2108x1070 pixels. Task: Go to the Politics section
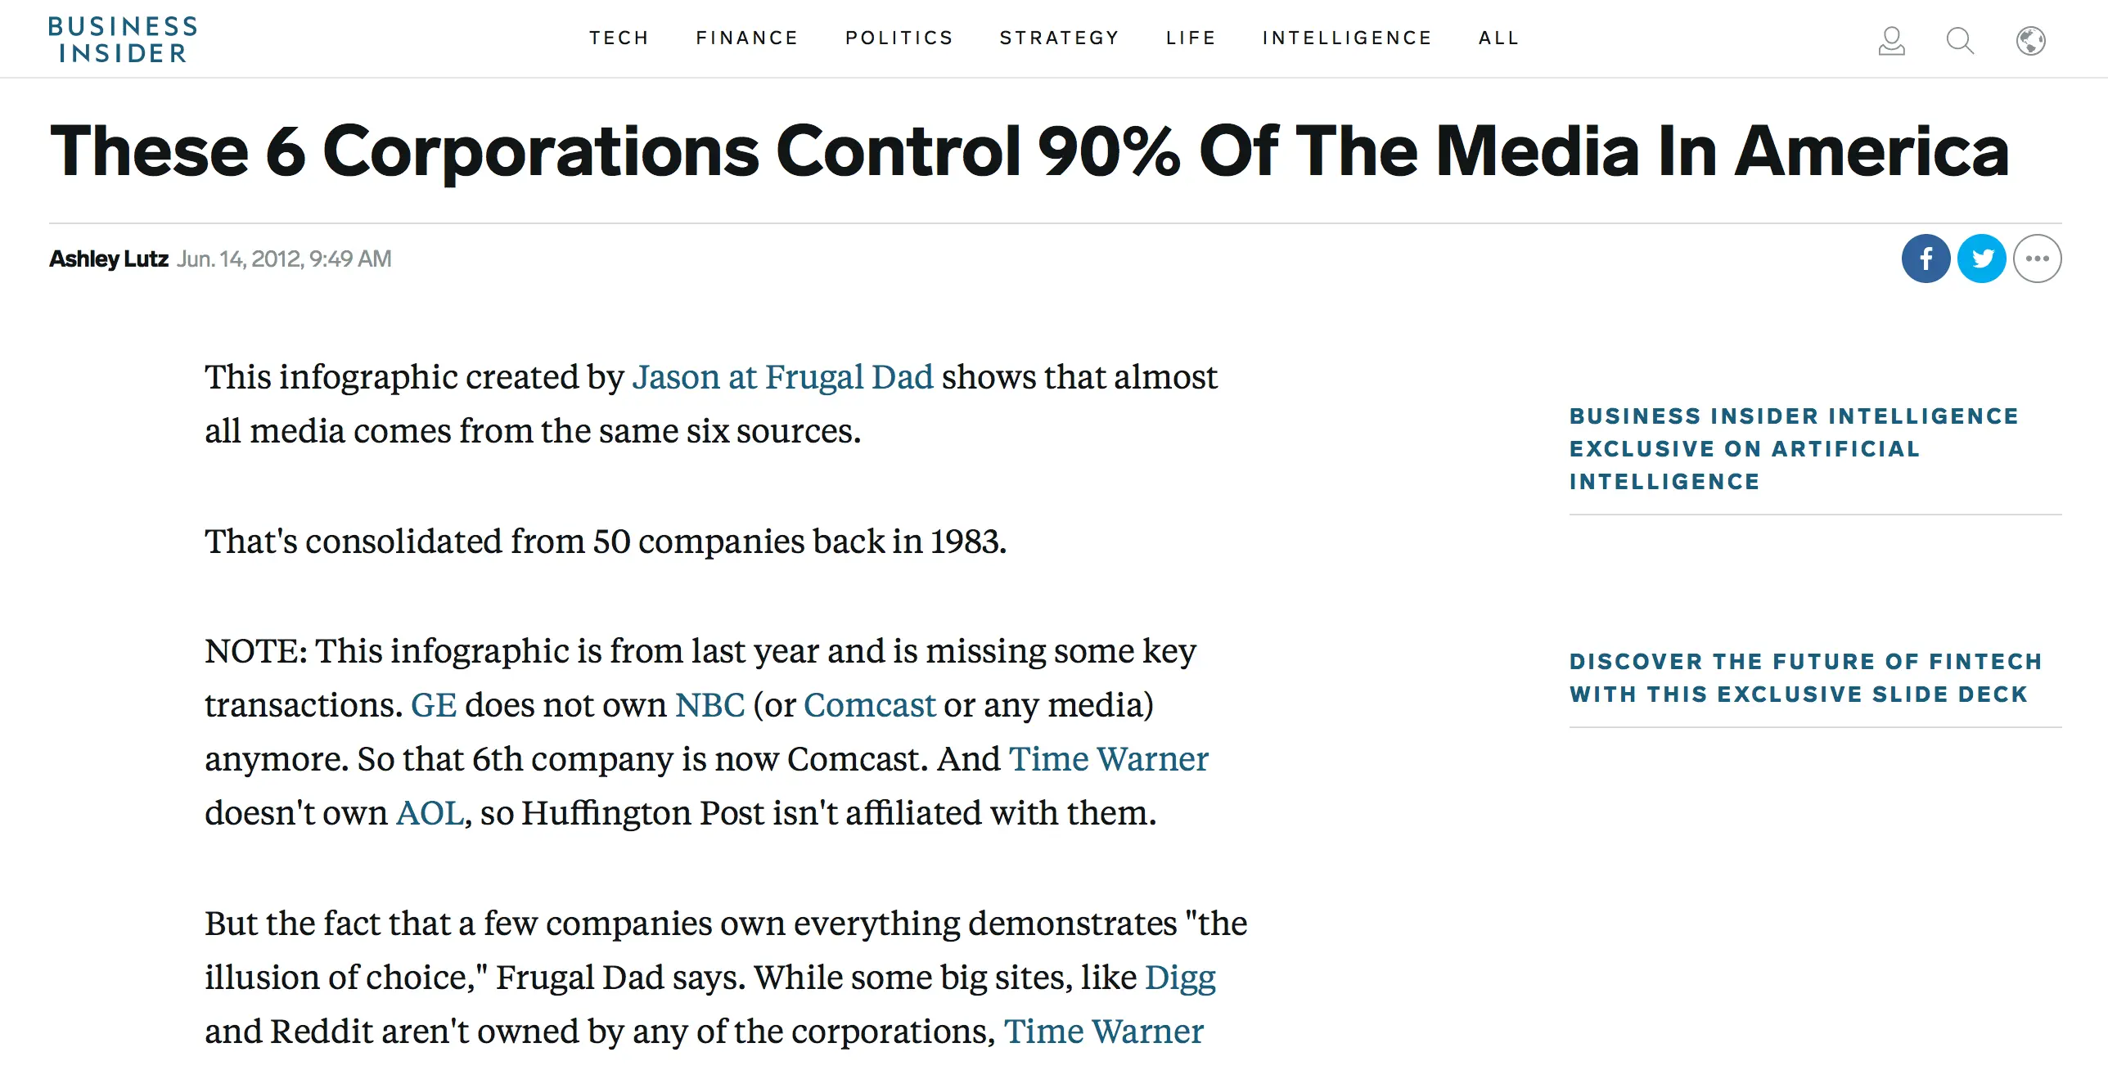pos(899,38)
